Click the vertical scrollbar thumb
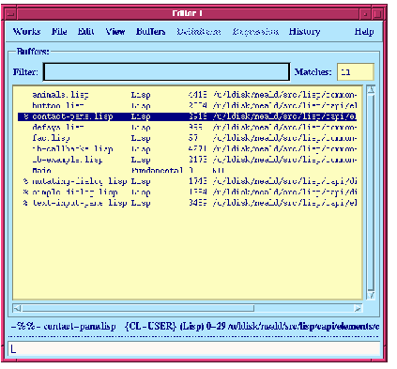This screenshot has width=397, height=369. (x=371, y=192)
